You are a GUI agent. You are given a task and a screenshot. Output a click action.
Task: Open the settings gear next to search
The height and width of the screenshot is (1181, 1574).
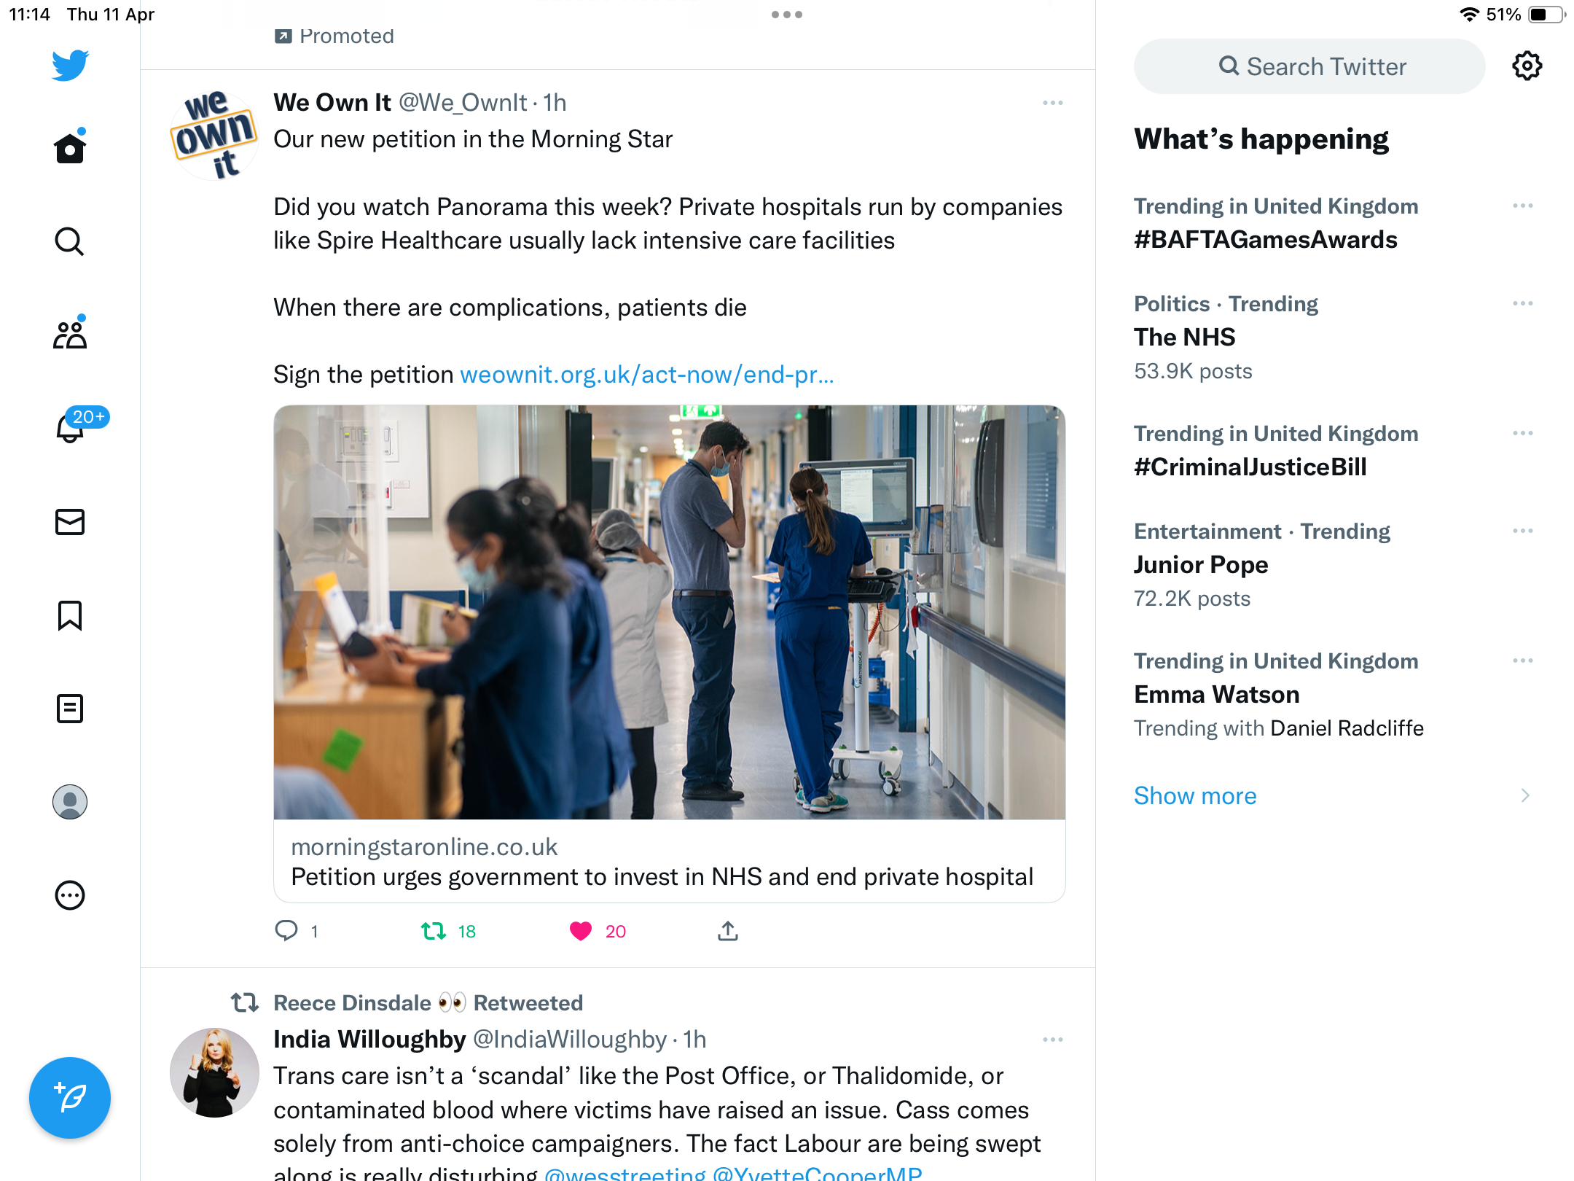pos(1527,66)
